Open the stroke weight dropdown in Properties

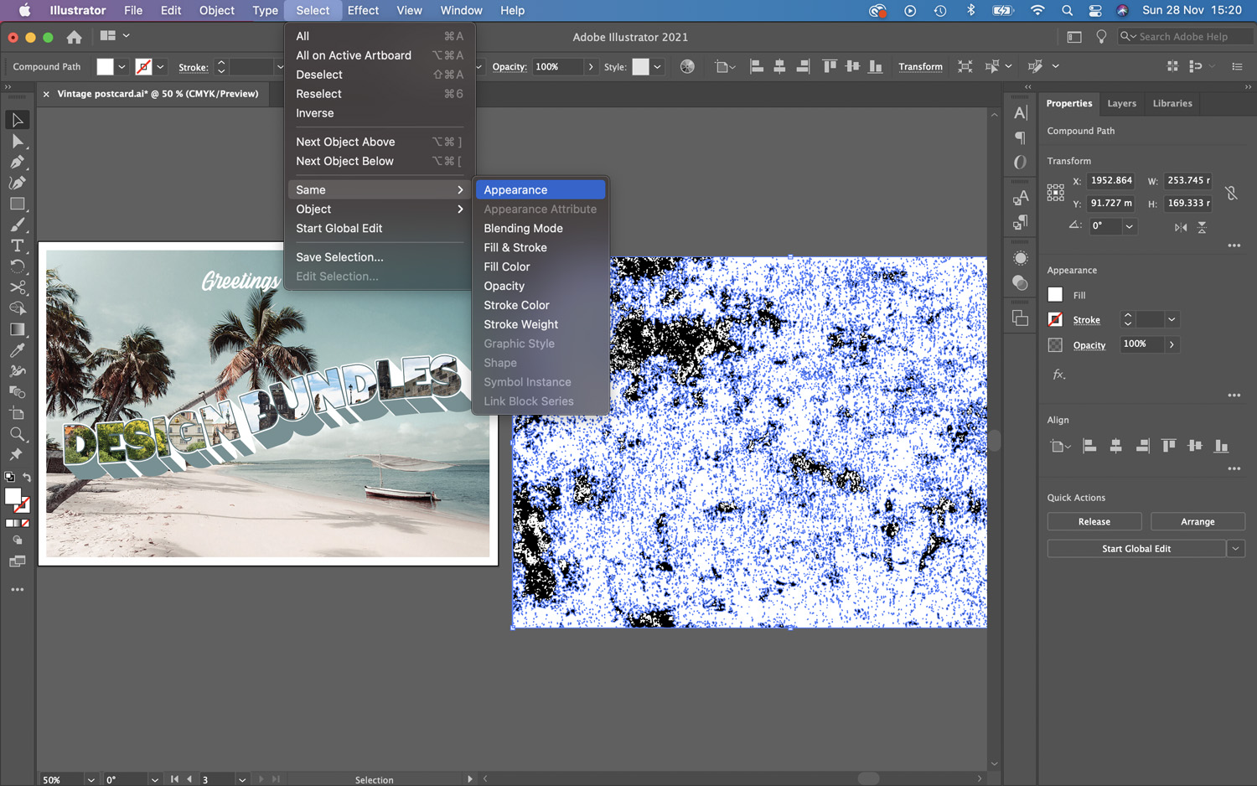[1172, 319]
